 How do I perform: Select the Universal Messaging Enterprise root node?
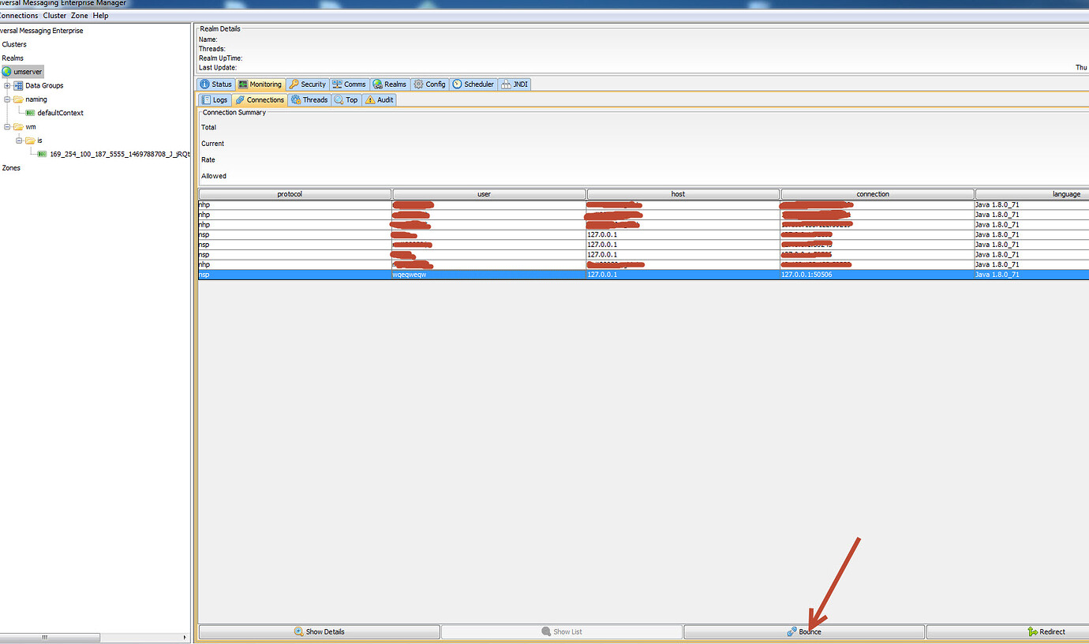[x=41, y=31]
